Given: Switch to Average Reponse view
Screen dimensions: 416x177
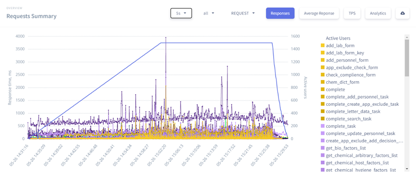Looking at the screenshot, I should coord(319,13).
